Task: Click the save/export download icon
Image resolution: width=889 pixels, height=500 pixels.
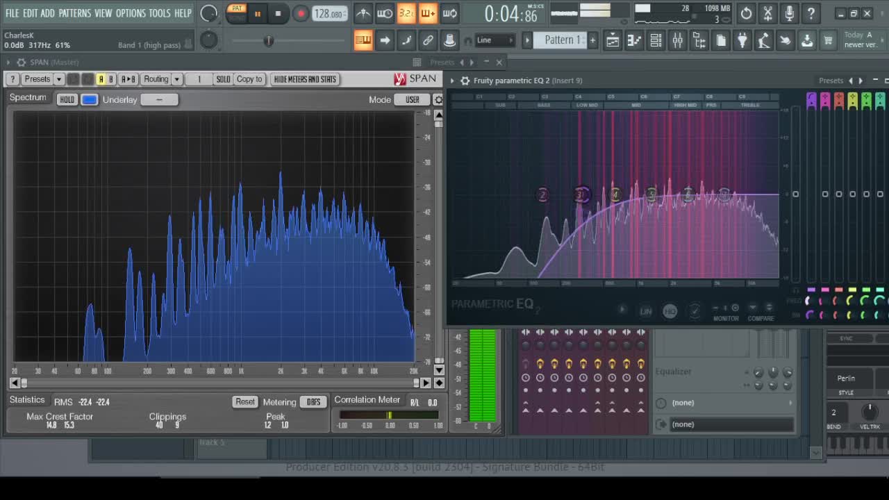Action: point(807,41)
